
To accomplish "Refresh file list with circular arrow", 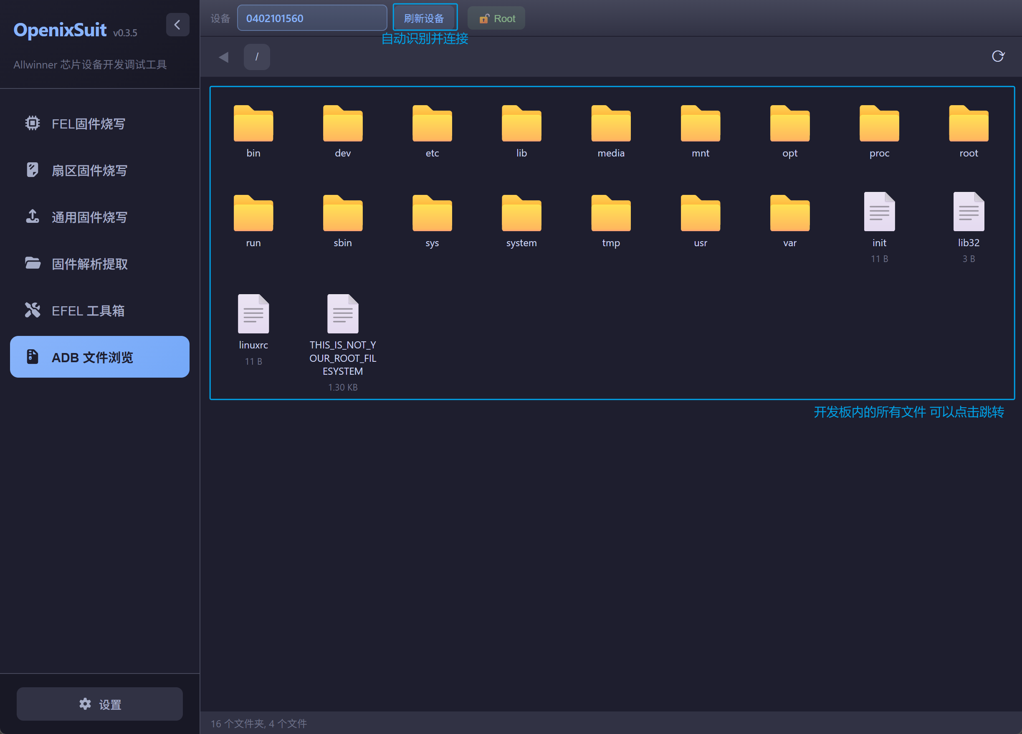I will click(998, 56).
